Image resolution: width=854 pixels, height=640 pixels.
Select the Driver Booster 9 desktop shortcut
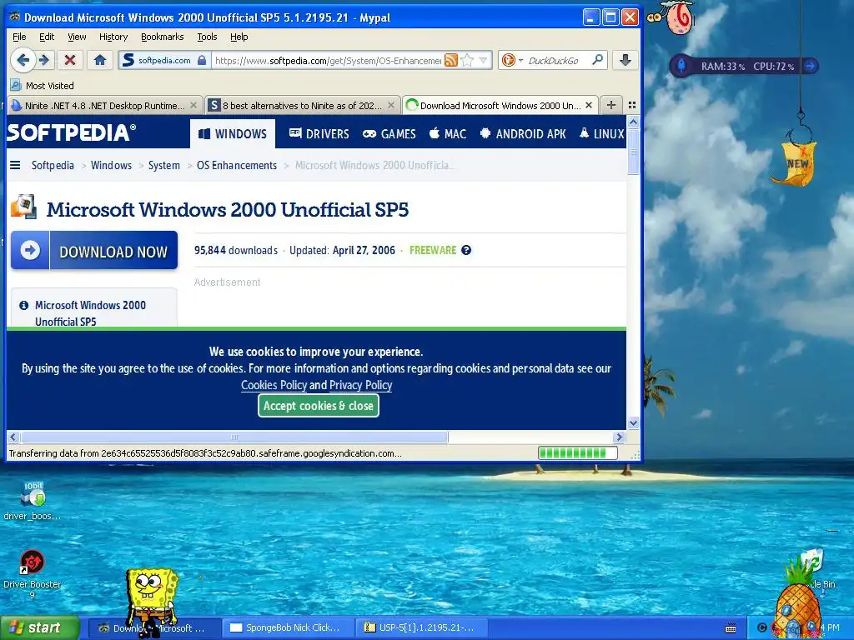pos(33,574)
